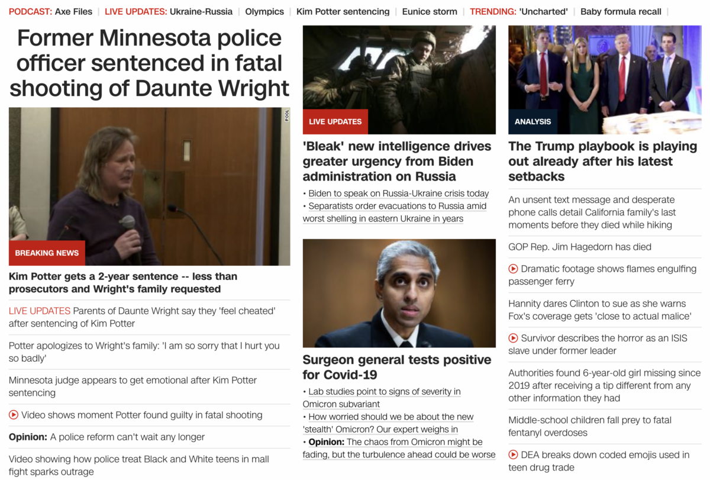The width and height of the screenshot is (710, 480).
Task: Open 'GOP Rep. Jim Hagedorn has died' story
Action: (580, 247)
